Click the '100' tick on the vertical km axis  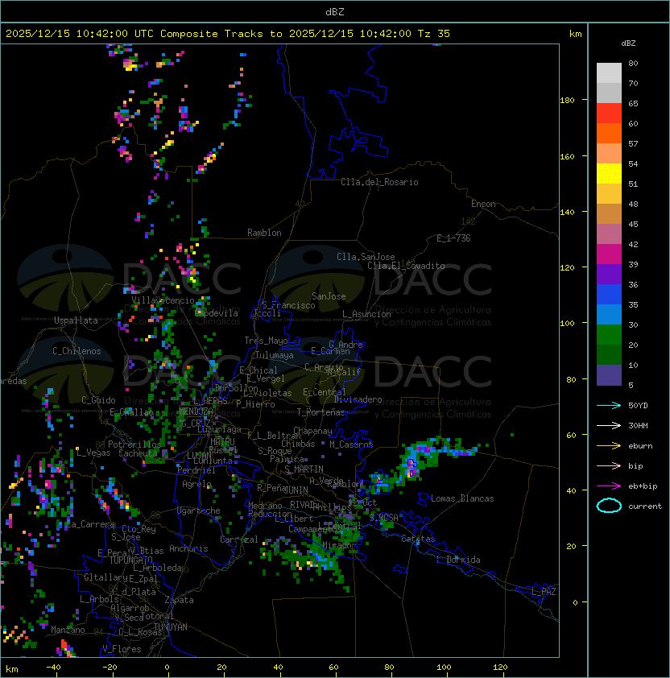pyautogui.click(x=567, y=324)
